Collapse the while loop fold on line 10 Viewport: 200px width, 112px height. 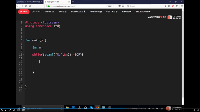tap(23, 54)
